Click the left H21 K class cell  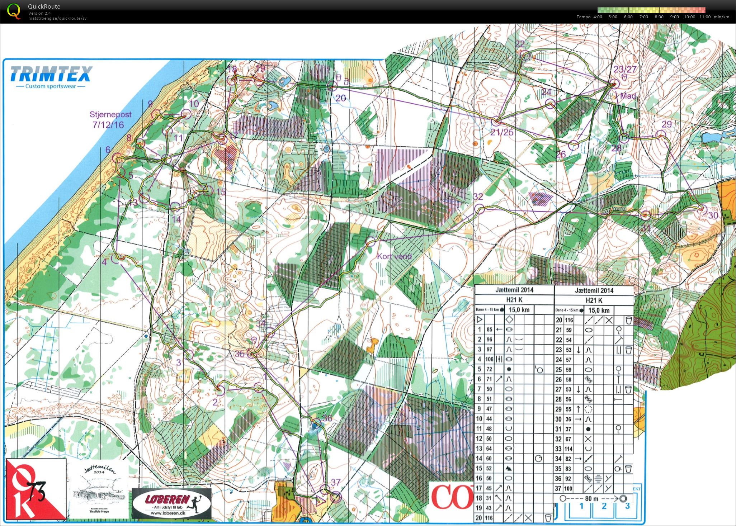tap(514, 300)
